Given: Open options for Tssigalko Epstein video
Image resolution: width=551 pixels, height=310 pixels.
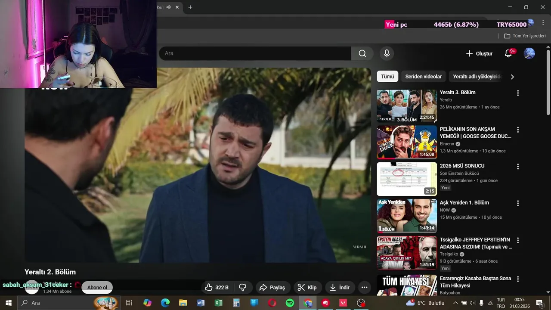Looking at the screenshot, I should point(518,240).
